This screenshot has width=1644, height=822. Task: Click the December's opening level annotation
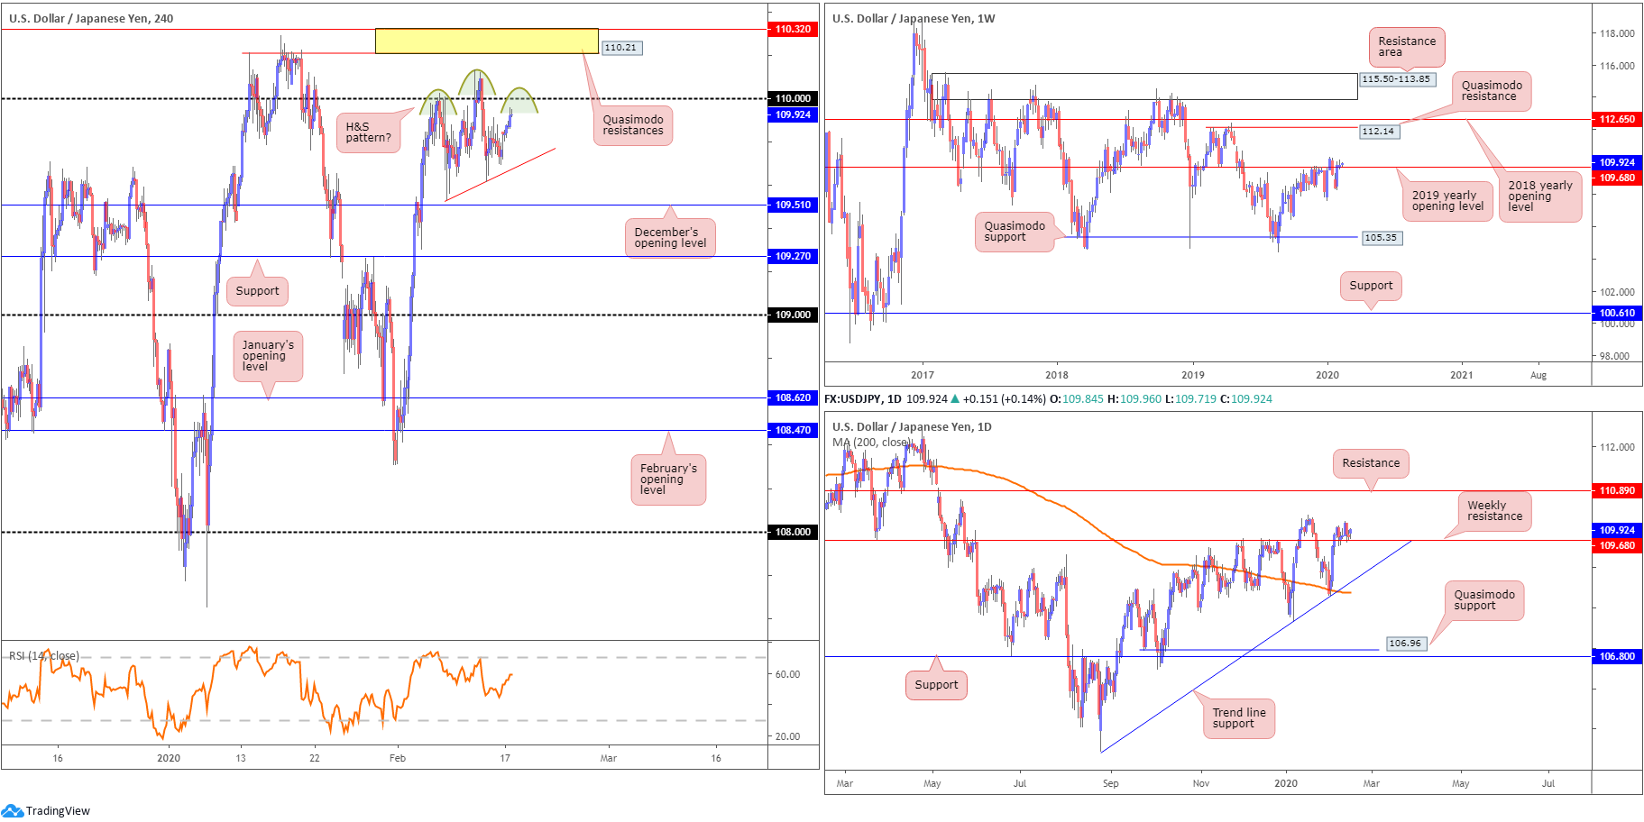[670, 238]
